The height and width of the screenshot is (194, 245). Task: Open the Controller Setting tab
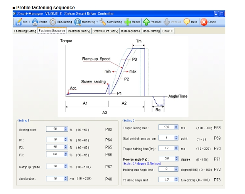79,31
